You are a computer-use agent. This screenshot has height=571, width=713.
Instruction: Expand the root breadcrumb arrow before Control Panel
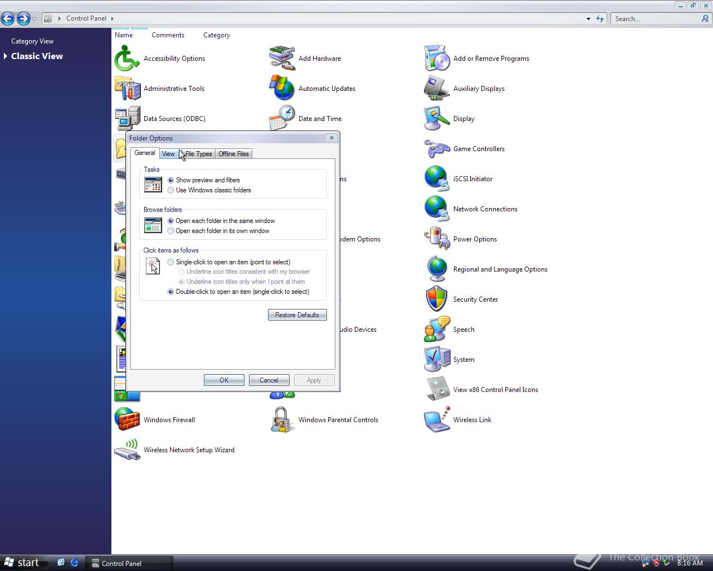[60, 18]
